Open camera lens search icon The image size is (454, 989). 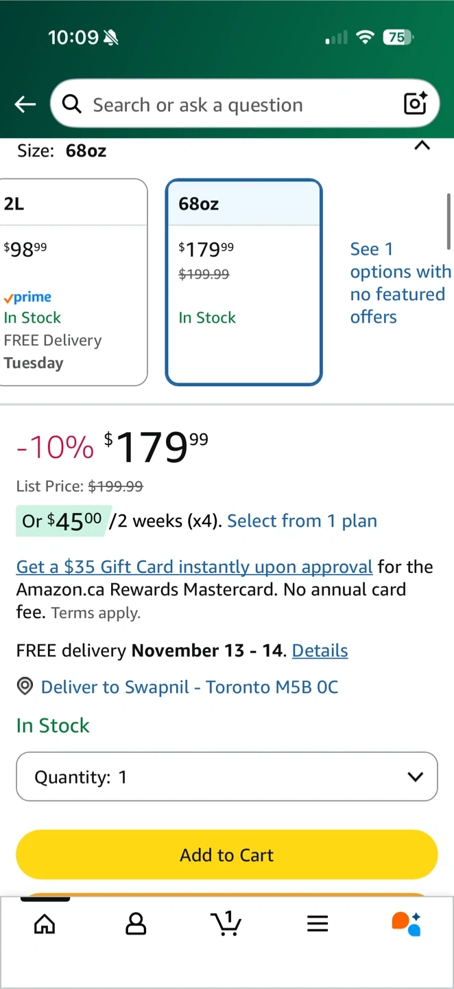[x=416, y=104]
